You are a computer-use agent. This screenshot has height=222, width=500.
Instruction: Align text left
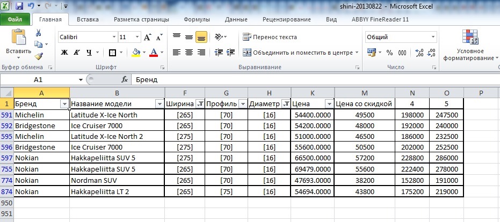pos(177,52)
